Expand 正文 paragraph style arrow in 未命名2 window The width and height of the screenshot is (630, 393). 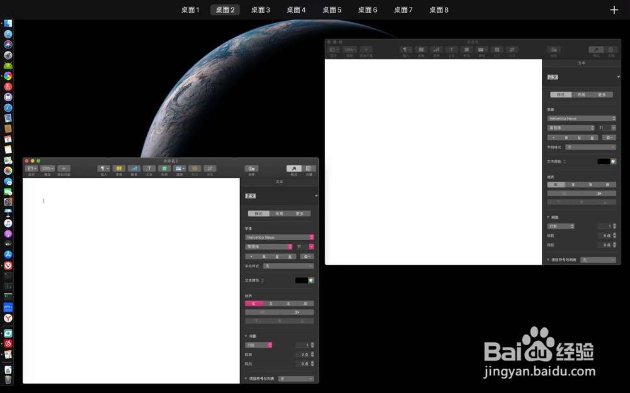click(316, 196)
